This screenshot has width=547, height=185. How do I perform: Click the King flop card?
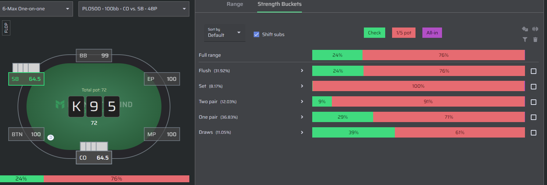point(76,107)
